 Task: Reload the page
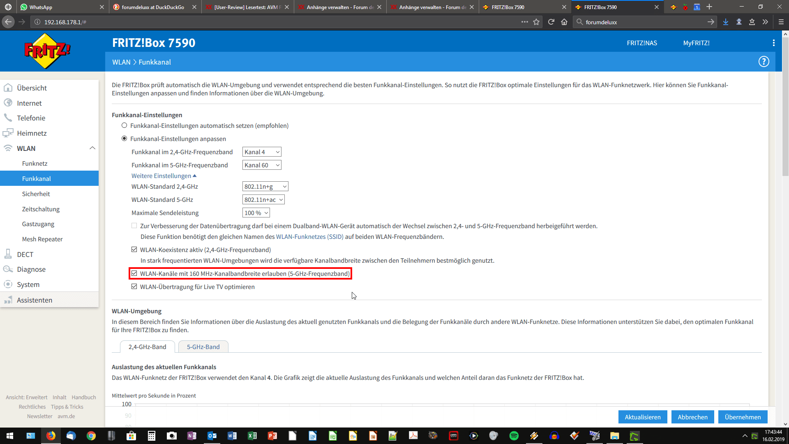point(551,22)
